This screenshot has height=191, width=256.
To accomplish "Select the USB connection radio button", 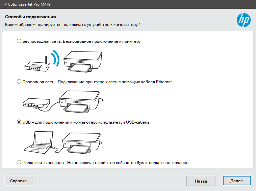I will click(x=19, y=122).
